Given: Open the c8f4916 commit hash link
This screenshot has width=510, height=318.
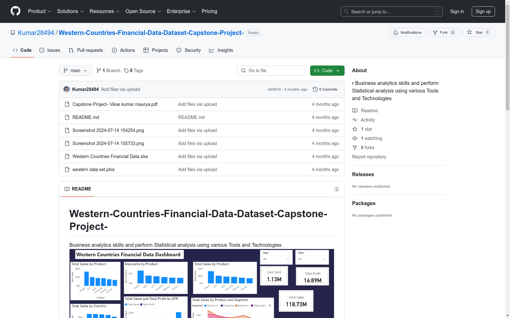Looking at the screenshot, I should 274,89.
